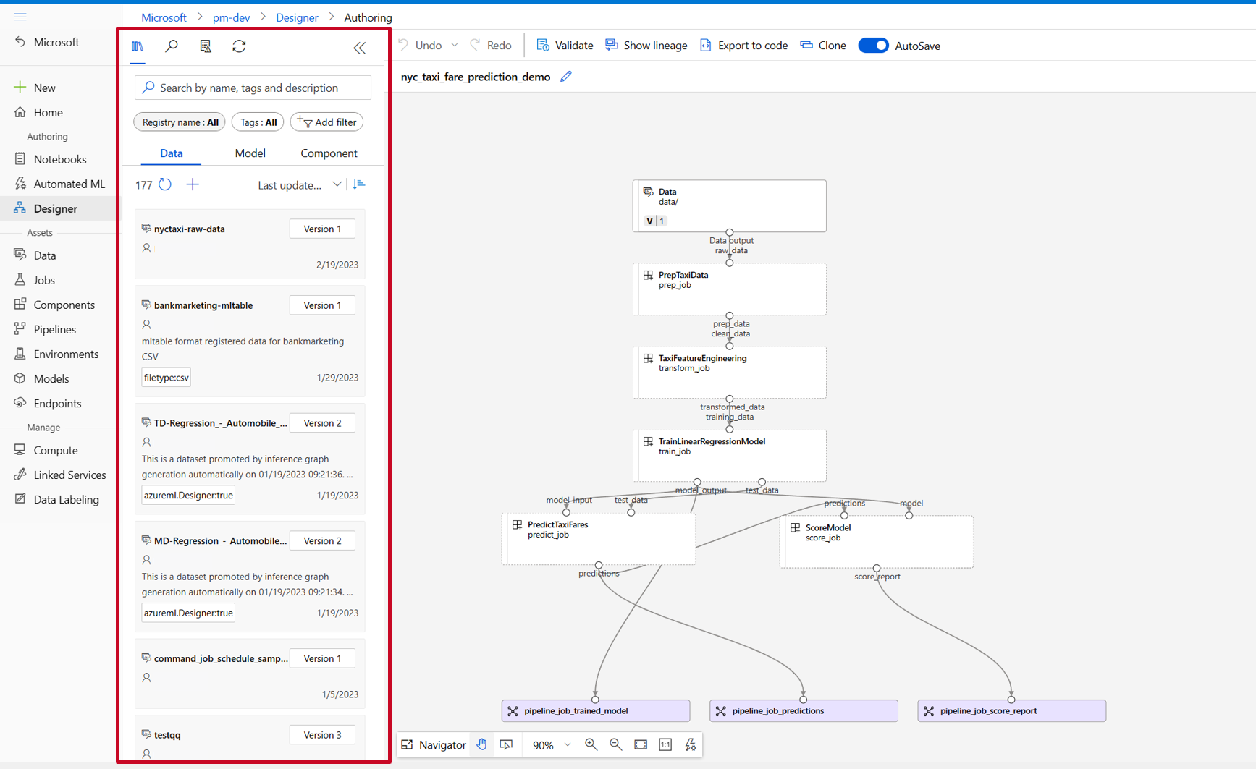
Task: Click the refresh arrows panel icon
Action: [239, 46]
